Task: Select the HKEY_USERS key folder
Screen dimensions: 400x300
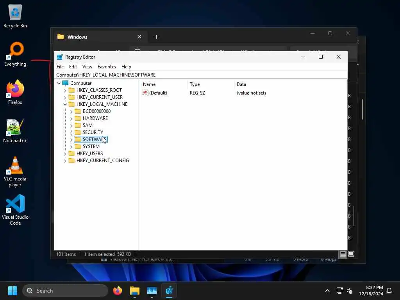Action: coord(89,153)
